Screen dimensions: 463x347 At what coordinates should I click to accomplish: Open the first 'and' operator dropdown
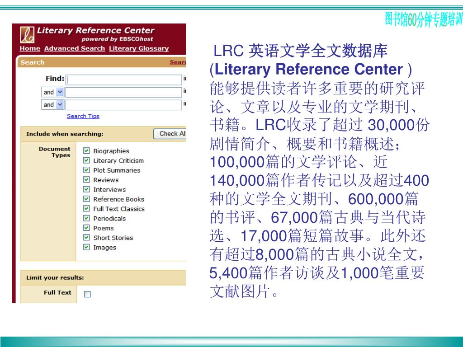click(52, 92)
